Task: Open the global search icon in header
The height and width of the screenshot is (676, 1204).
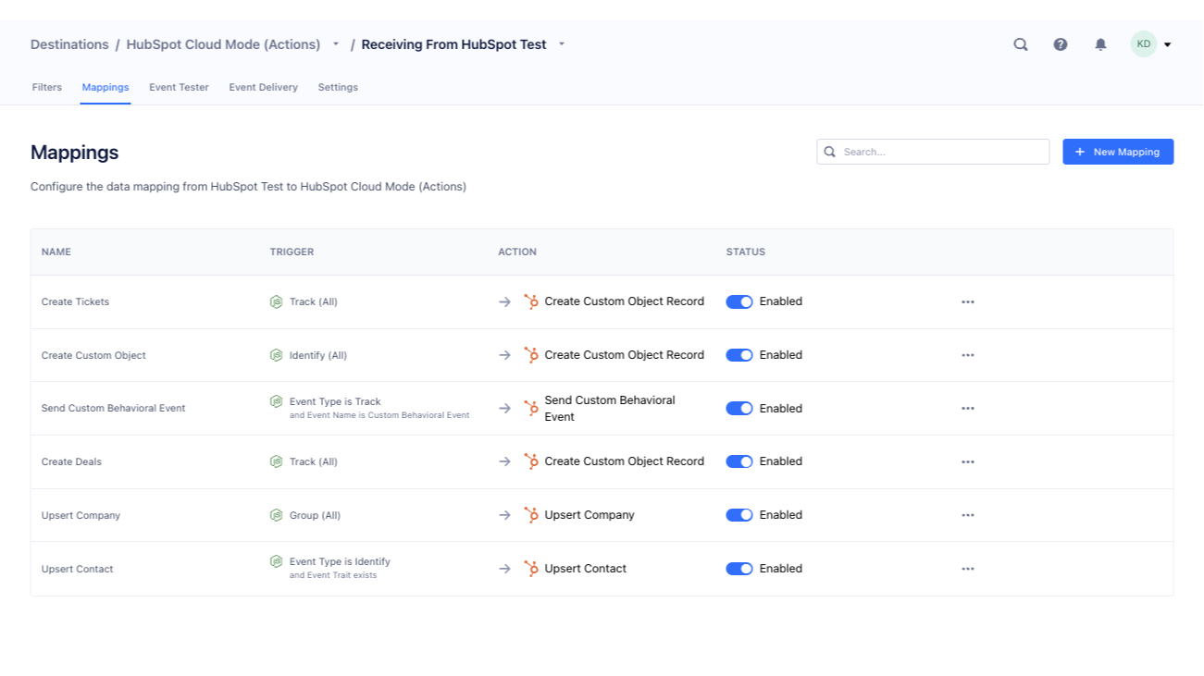Action: [x=1021, y=44]
